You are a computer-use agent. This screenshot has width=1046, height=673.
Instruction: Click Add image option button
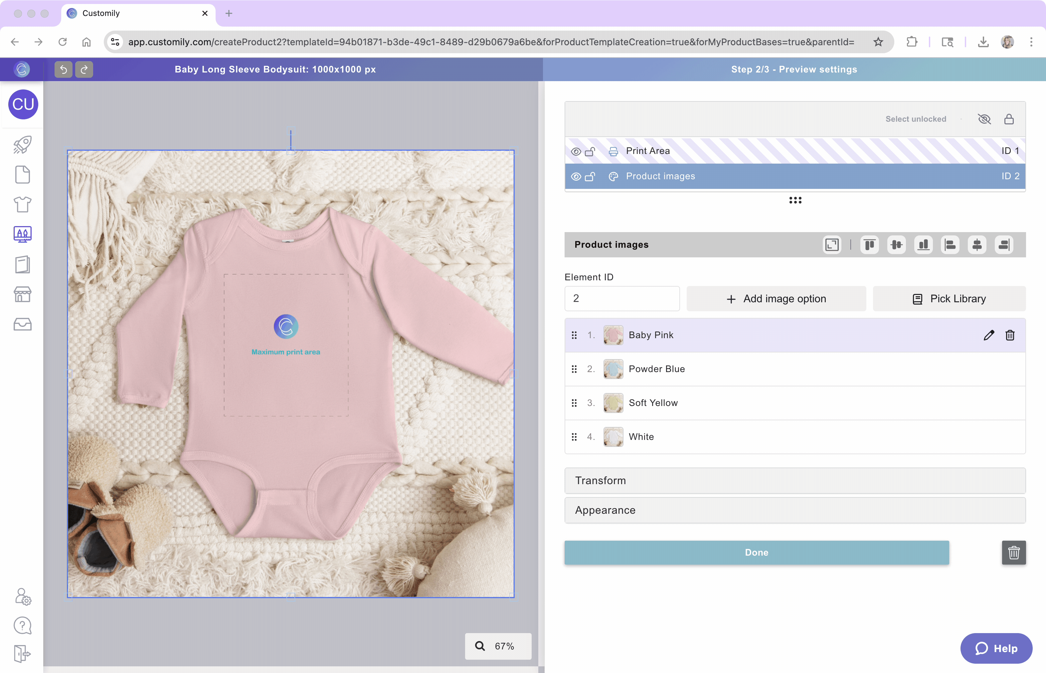click(776, 299)
